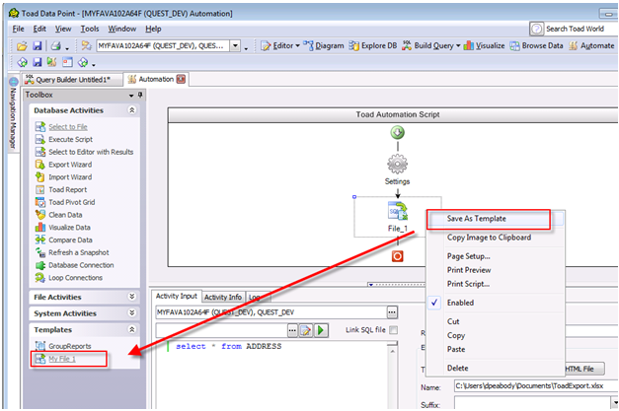This screenshot has width=619, height=411.
Task: Open the Window menu
Action: pyautogui.click(x=122, y=29)
